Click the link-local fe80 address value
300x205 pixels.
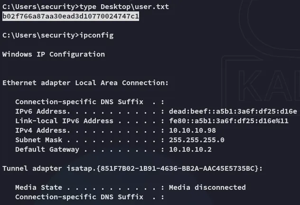point(229,121)
